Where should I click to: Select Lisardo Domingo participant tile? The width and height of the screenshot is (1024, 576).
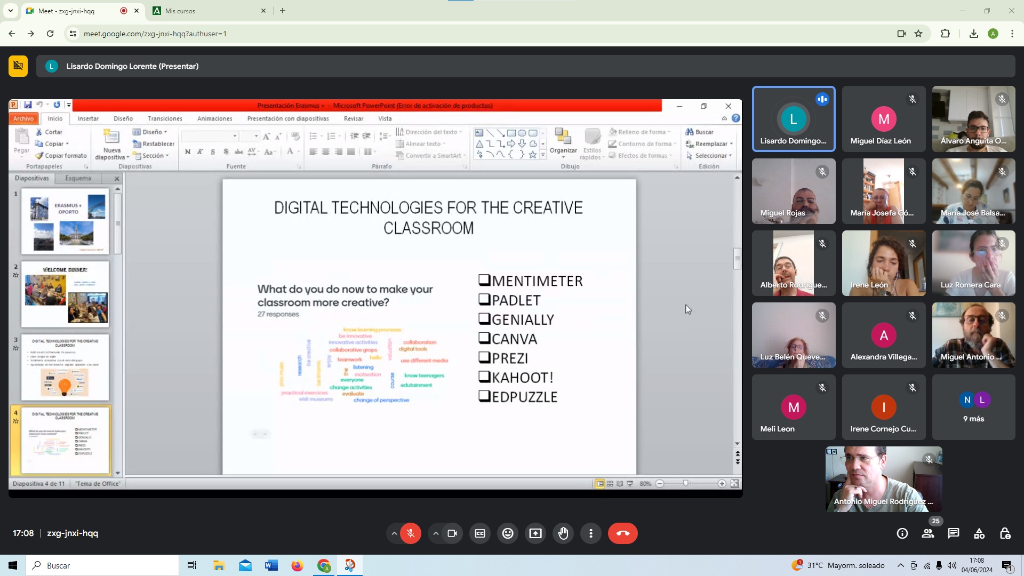point(794,119)
